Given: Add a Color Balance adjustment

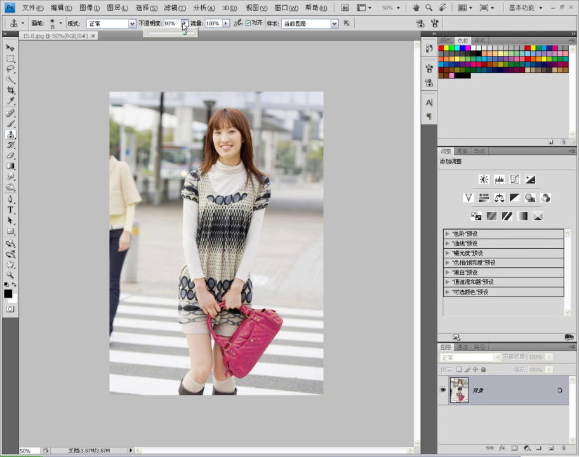Looking at the screenshot, I should (499, 198).
